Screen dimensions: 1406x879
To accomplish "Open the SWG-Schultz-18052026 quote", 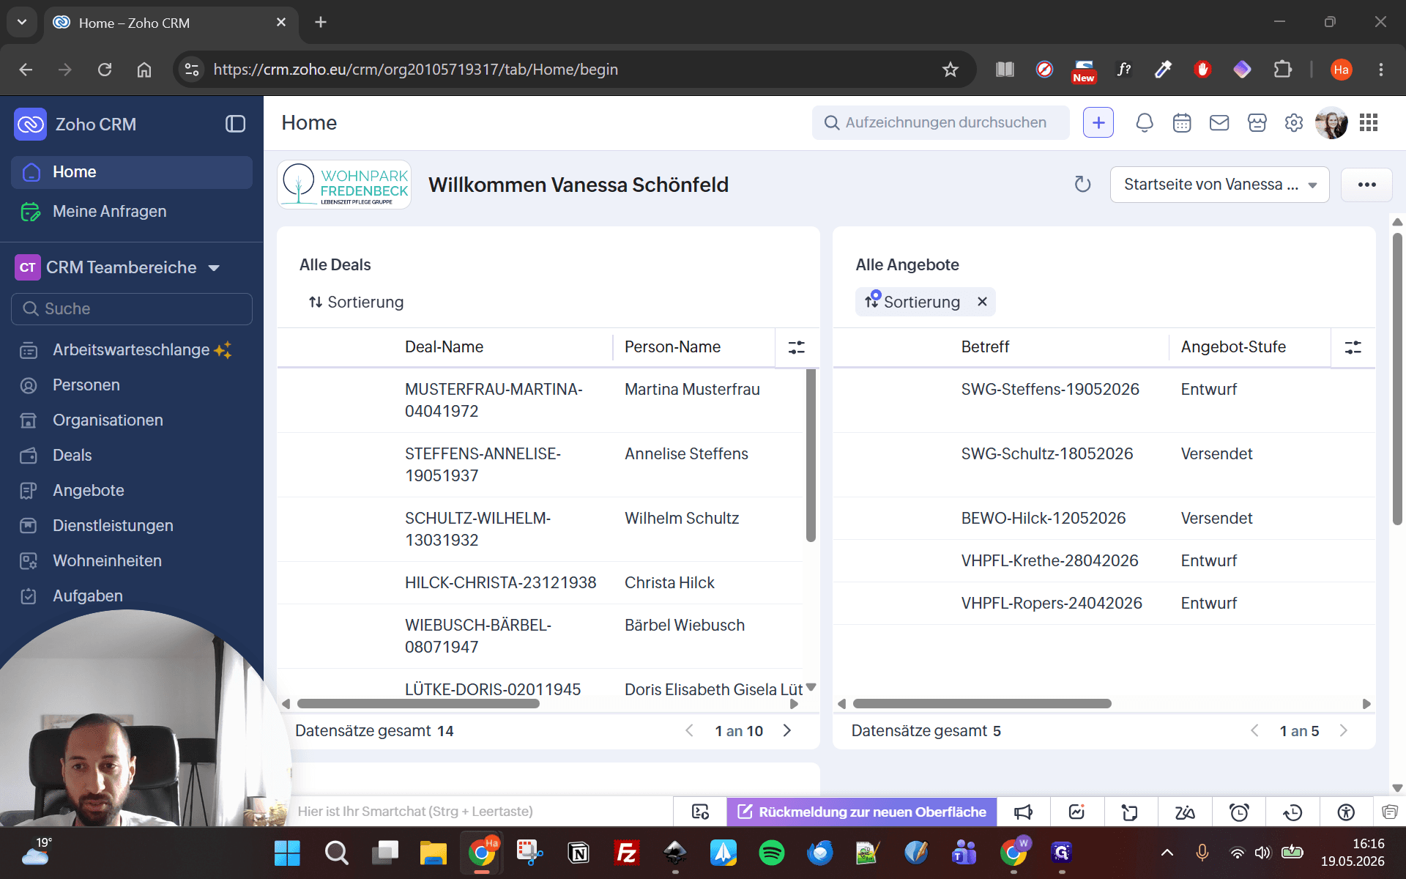I will 1047,453.
